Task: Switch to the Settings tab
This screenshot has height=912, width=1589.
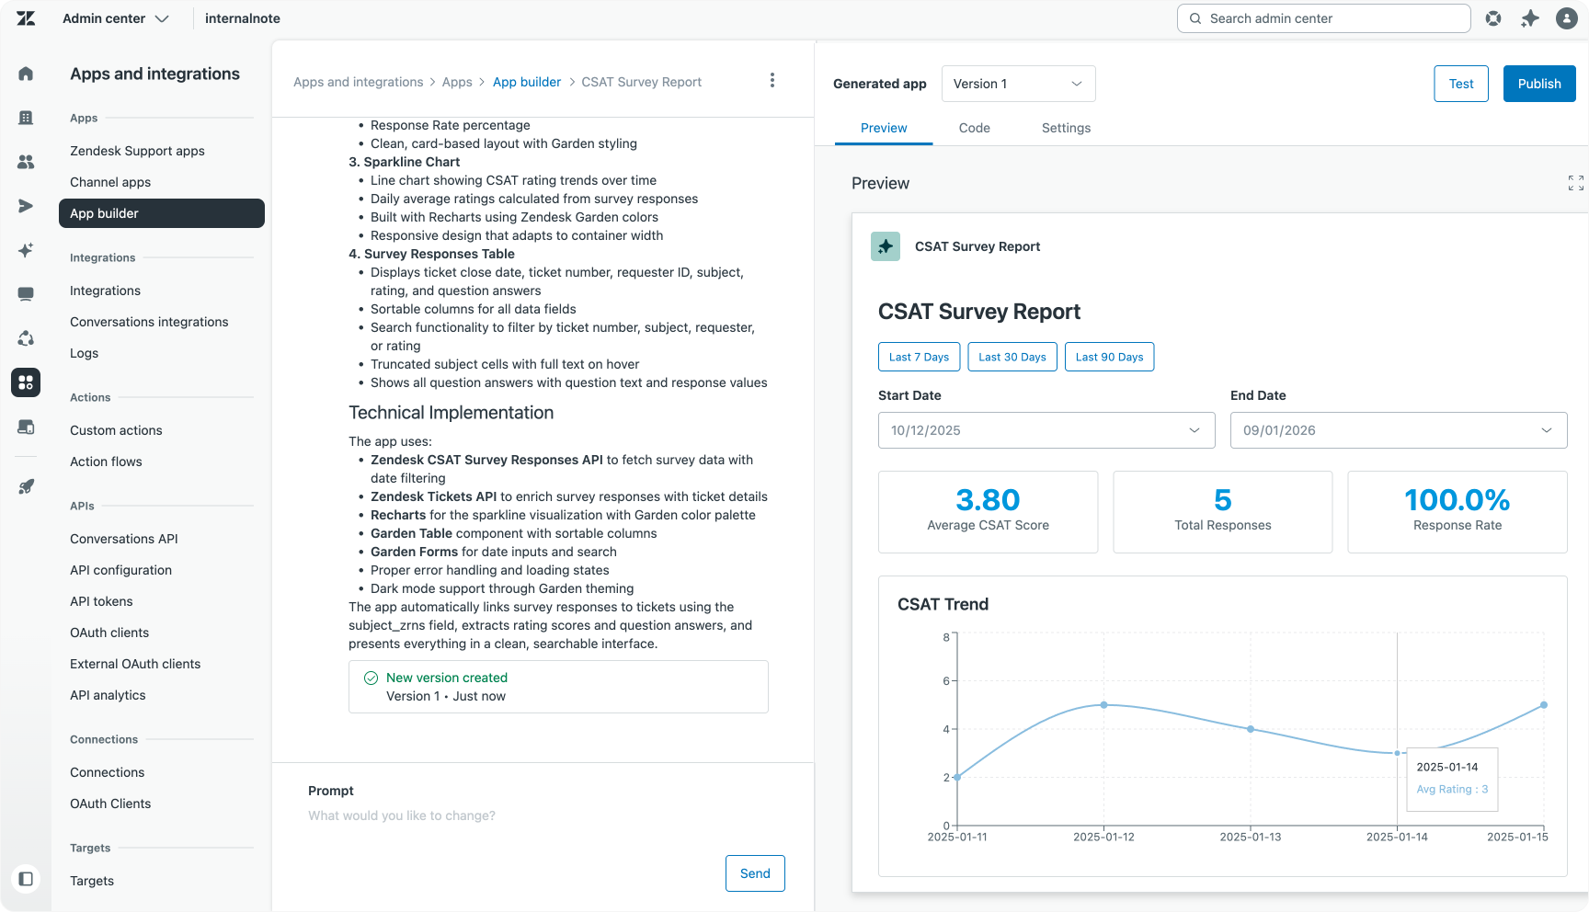Action: (x=1066, y=128)
